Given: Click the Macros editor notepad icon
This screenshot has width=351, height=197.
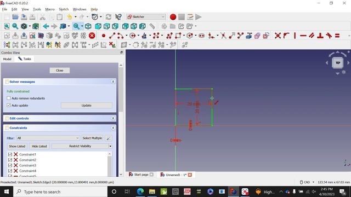Looking at the screenshot, I should (x=190, y=17).
